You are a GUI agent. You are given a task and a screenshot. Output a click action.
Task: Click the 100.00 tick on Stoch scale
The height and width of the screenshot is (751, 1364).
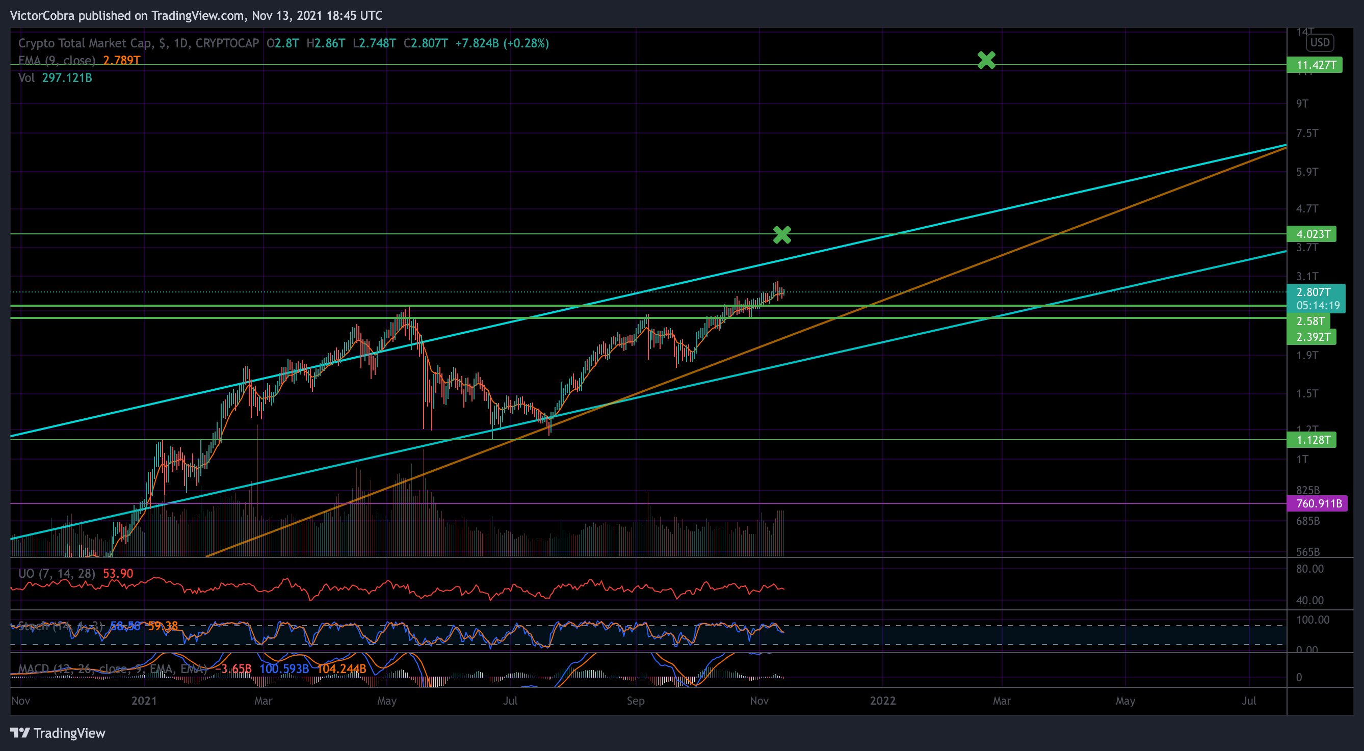coord(1312,620)
